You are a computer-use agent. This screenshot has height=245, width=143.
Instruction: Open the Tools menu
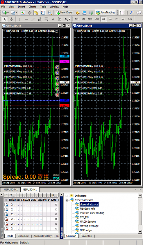tap(43, 7)
